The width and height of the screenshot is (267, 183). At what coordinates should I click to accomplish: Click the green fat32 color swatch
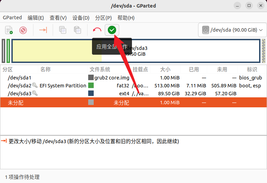point(91,86)
